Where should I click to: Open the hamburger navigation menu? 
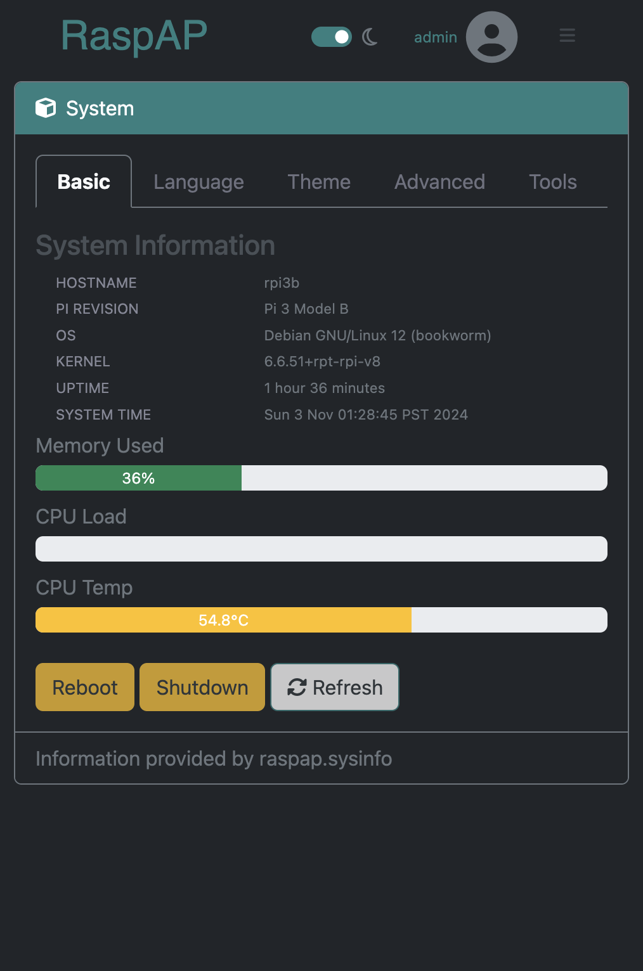pos(567,35)
